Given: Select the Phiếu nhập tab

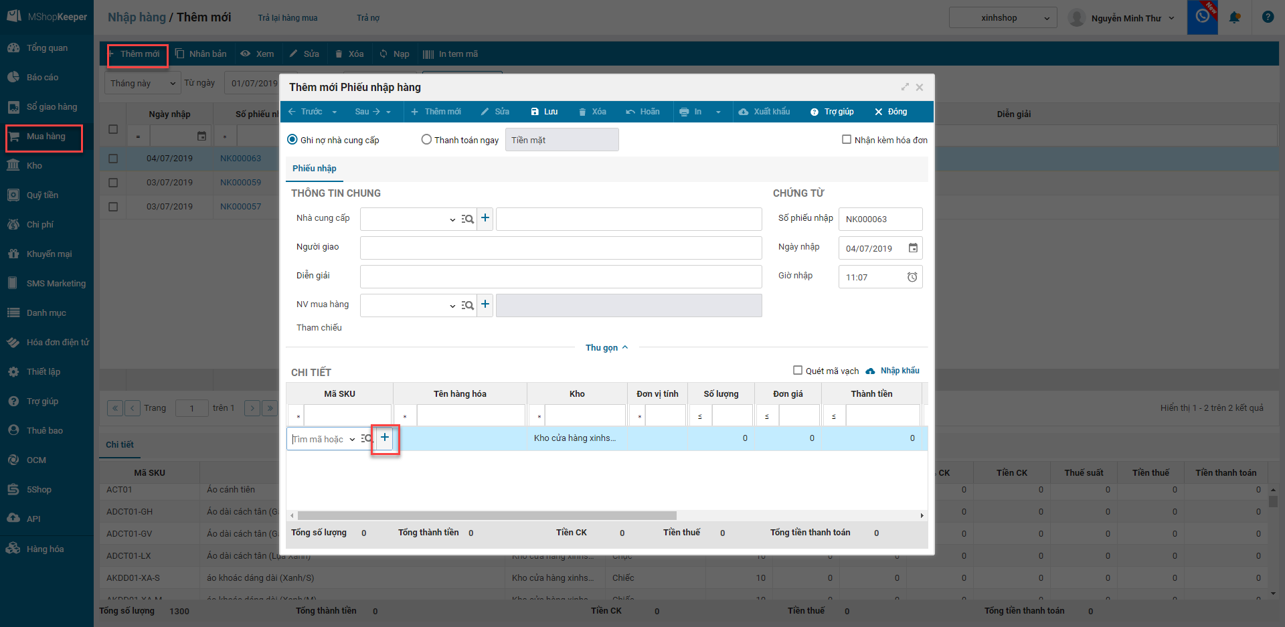Looking at the screenshot, I should tap(315, 169).
